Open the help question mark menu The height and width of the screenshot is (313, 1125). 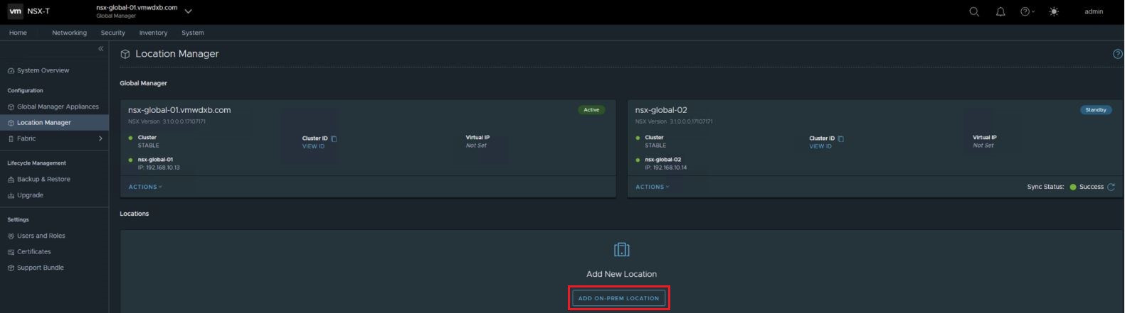tap(1026, 11)
